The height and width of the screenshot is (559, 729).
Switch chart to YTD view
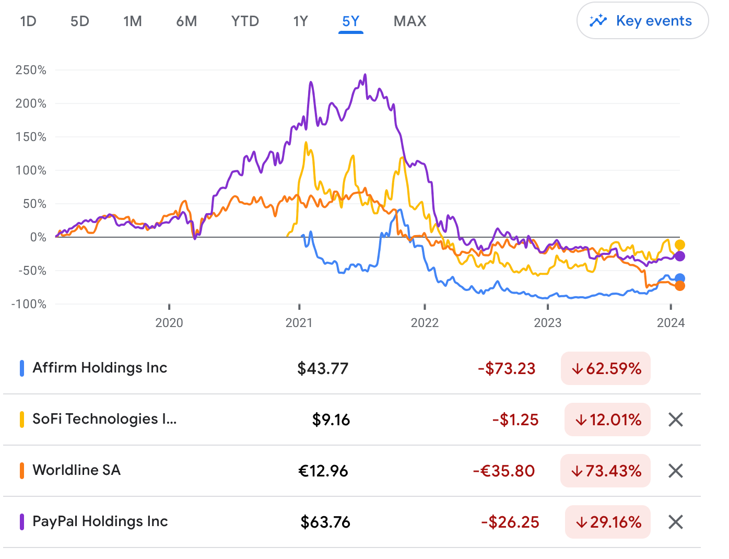[x=245, y=21]
